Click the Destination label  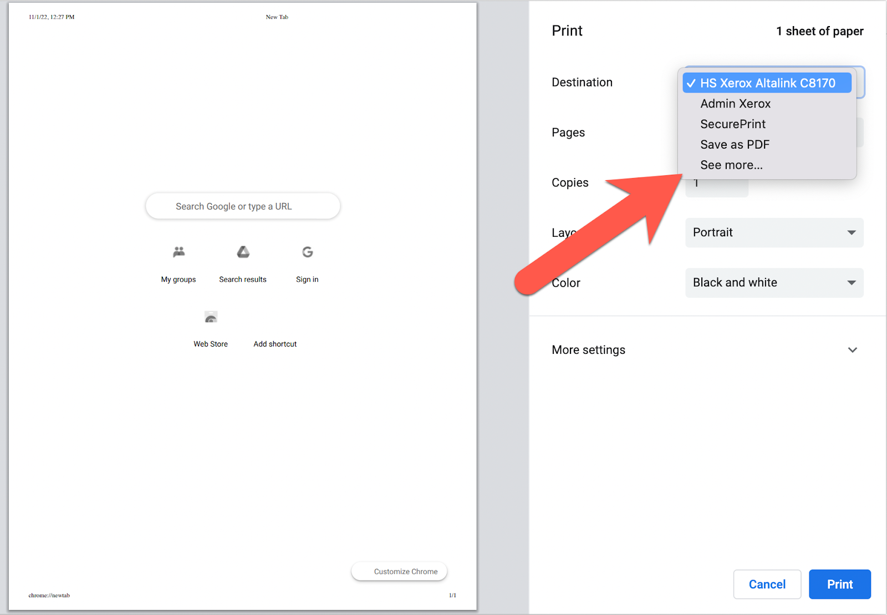tap(582, 83)
